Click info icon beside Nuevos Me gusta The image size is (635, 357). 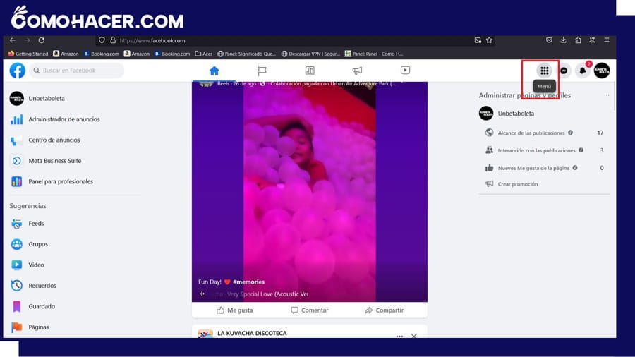575,168
